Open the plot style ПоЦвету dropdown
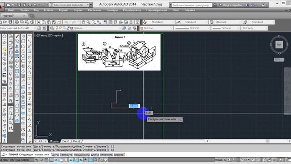The width and height of the screenshot is (291, 164). (x=266, y=28)
